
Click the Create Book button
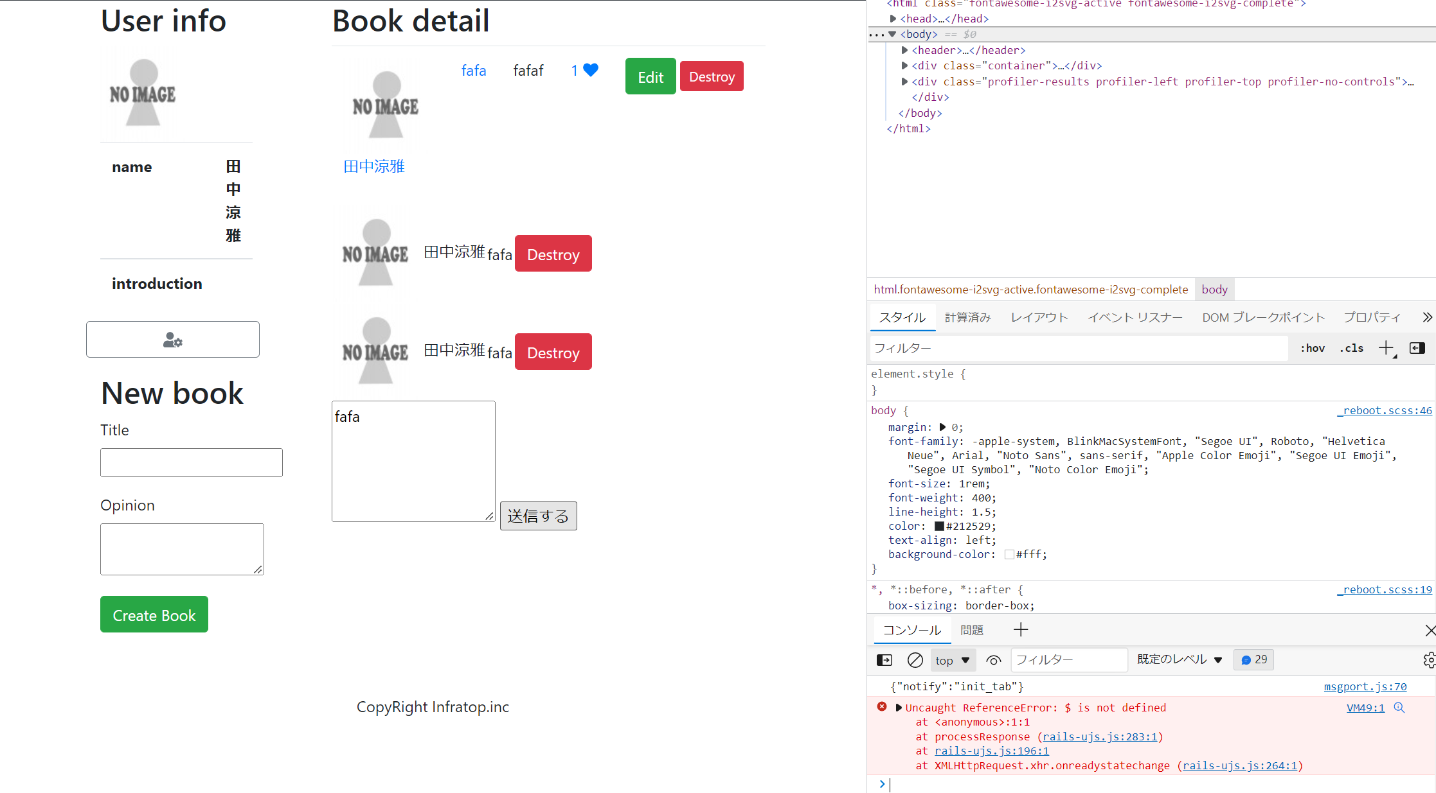click(154, 614)
